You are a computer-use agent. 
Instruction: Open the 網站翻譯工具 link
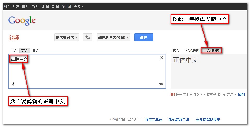point(179,120)
